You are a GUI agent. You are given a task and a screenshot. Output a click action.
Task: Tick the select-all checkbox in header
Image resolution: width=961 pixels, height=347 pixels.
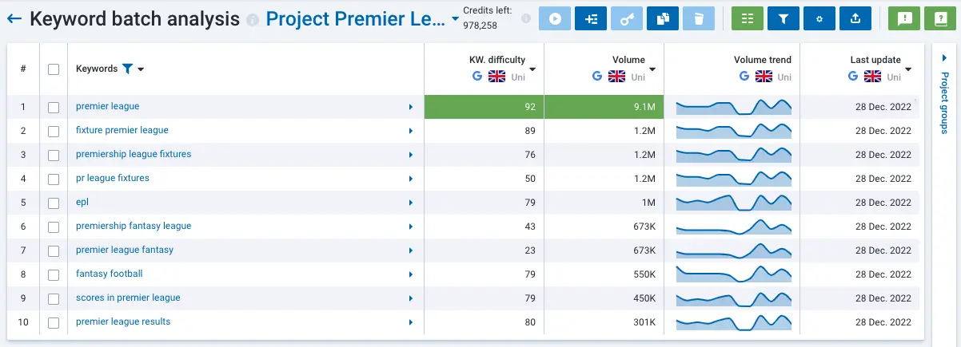point(54,69)
